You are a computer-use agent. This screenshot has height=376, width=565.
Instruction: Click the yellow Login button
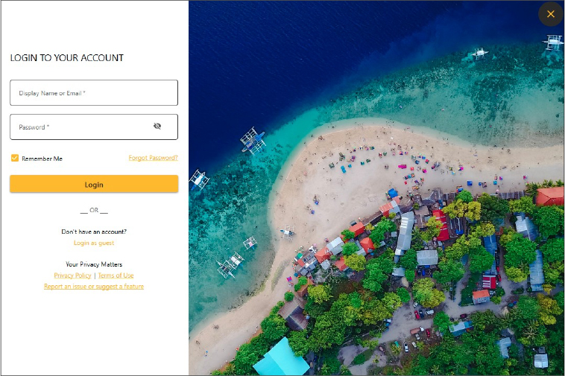click(94, 184)
